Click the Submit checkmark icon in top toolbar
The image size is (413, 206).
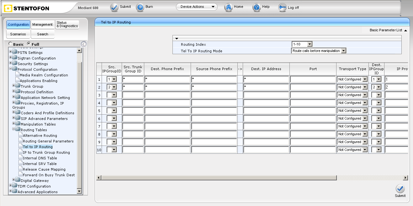coord(114,7)
